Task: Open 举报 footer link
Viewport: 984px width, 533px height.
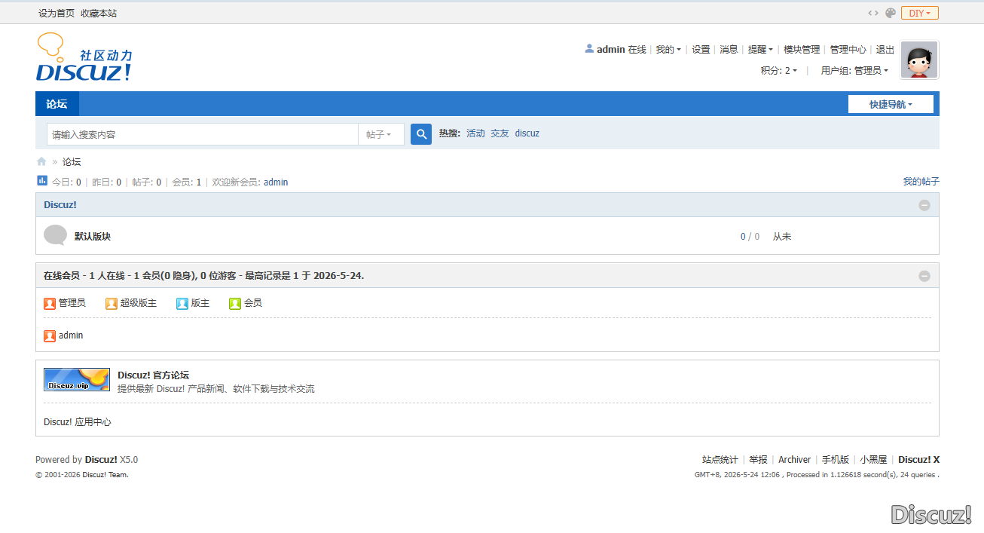Action: 758,460
